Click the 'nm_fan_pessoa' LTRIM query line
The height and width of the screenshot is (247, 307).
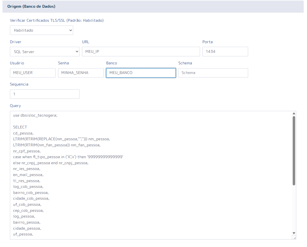pyautogui.click(x=57, y=145)
